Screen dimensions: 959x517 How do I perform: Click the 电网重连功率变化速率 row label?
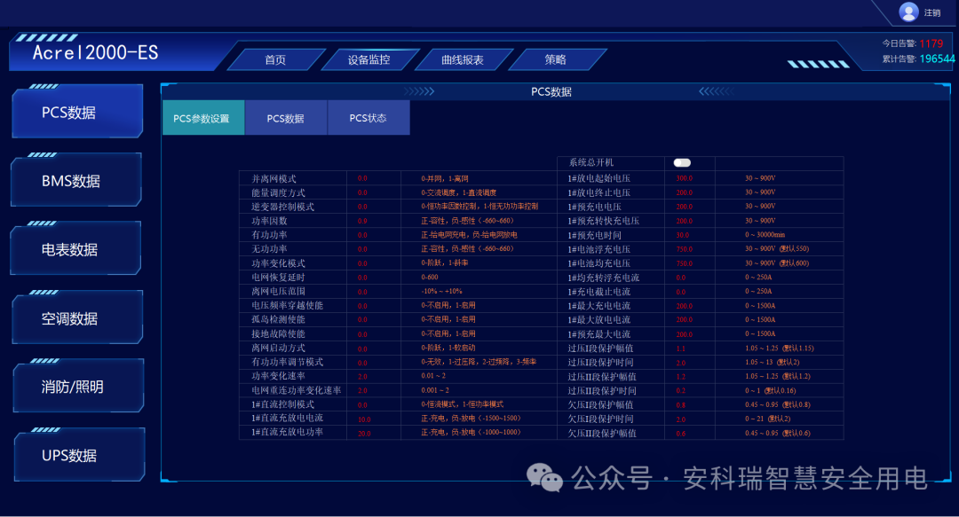pos(296,390)
